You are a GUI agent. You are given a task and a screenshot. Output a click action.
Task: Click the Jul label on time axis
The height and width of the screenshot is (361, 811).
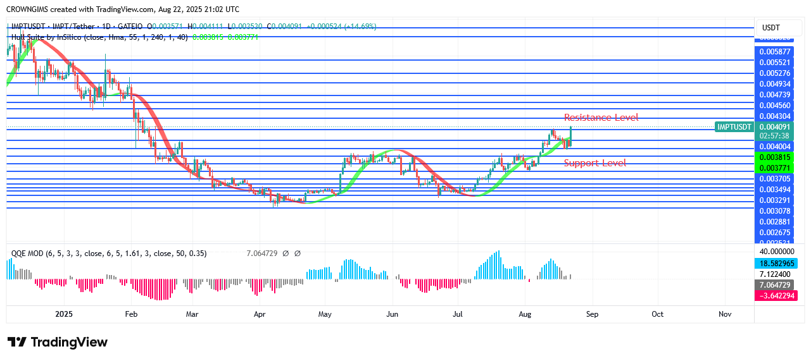pyautogui.click(x=458, y=314)
